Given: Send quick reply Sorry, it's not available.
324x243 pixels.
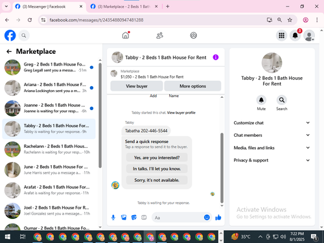Looking at the screenshot, I should tap(157, 180).
